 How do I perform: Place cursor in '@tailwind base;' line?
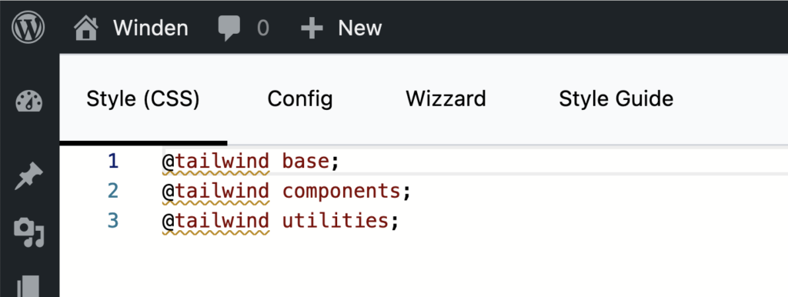[476, 162]
